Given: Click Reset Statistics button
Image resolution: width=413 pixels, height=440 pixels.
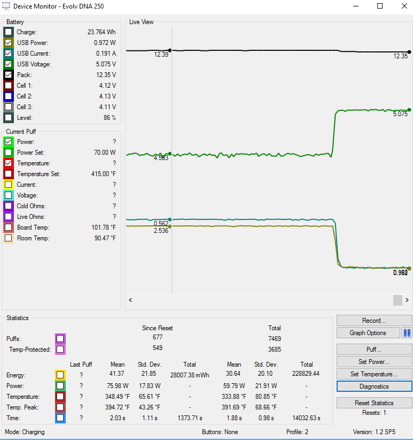Looking at the screenshot, I should 374,403.
